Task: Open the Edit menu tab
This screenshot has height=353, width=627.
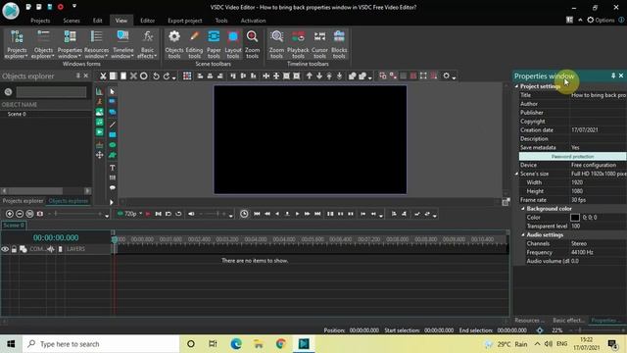Action: coord(98,21)
